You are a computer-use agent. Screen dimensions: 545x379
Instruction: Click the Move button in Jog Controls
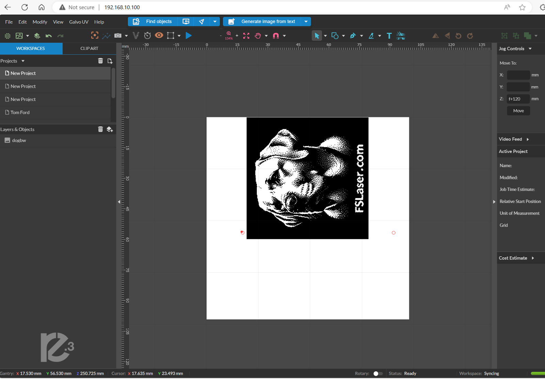point(518,111)
